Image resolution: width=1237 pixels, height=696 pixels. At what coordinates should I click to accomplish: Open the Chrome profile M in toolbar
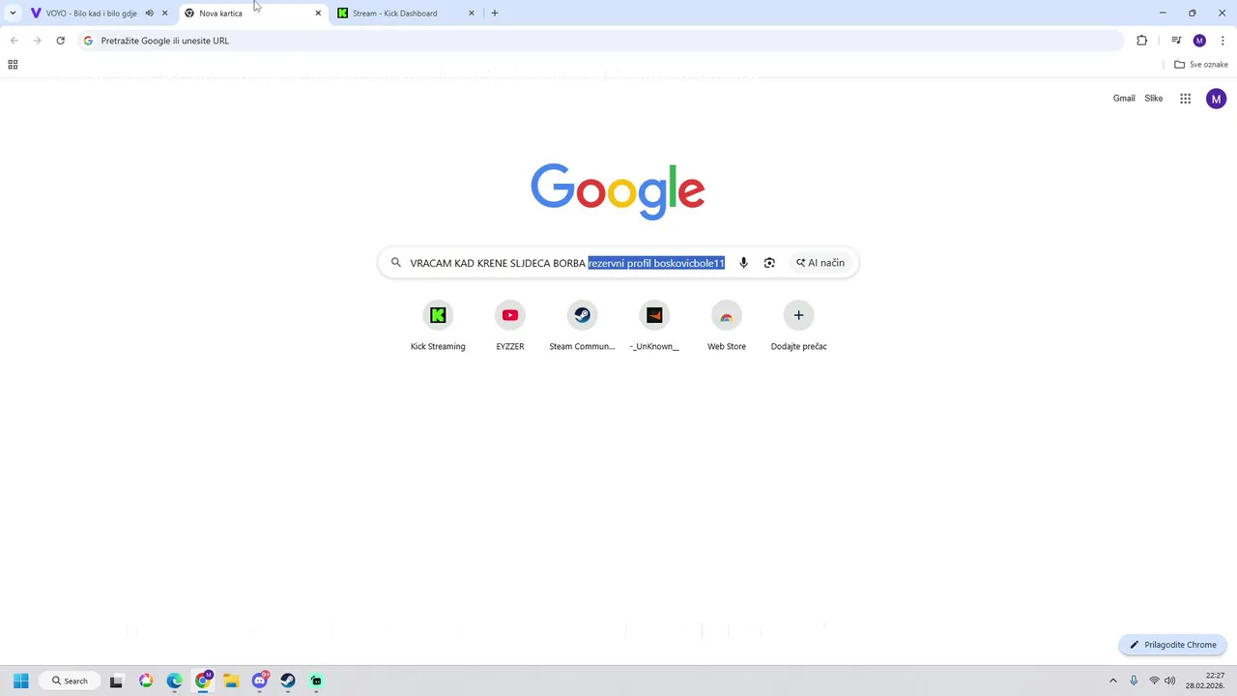(1199, 41)
